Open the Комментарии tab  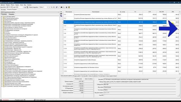102,76
